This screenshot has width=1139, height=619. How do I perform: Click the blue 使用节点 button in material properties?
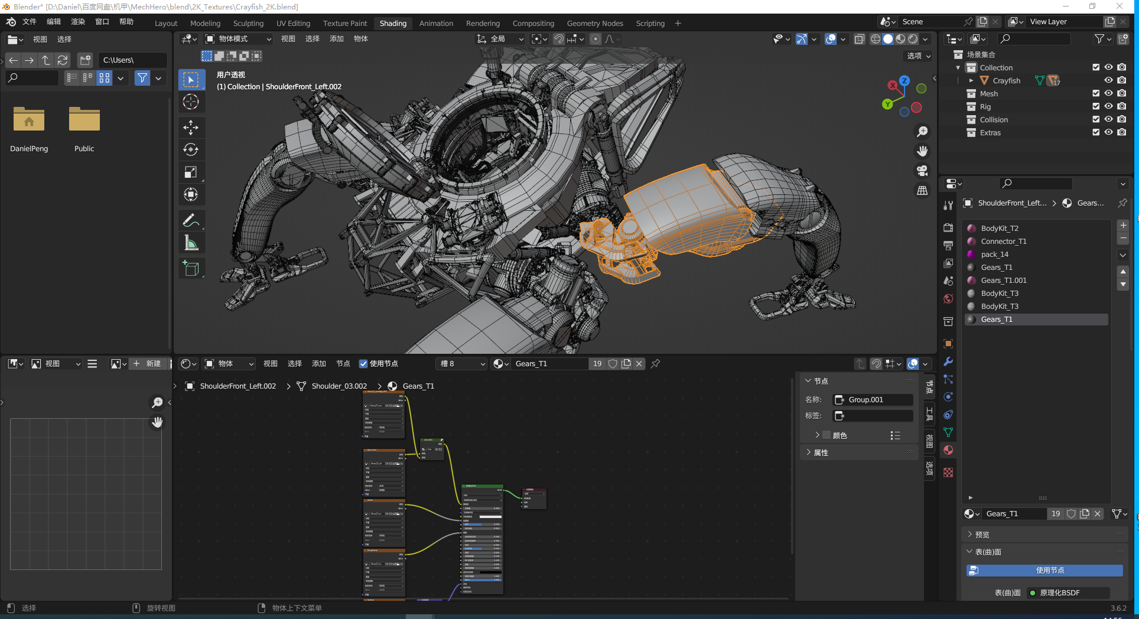[x=1044, y=570]
